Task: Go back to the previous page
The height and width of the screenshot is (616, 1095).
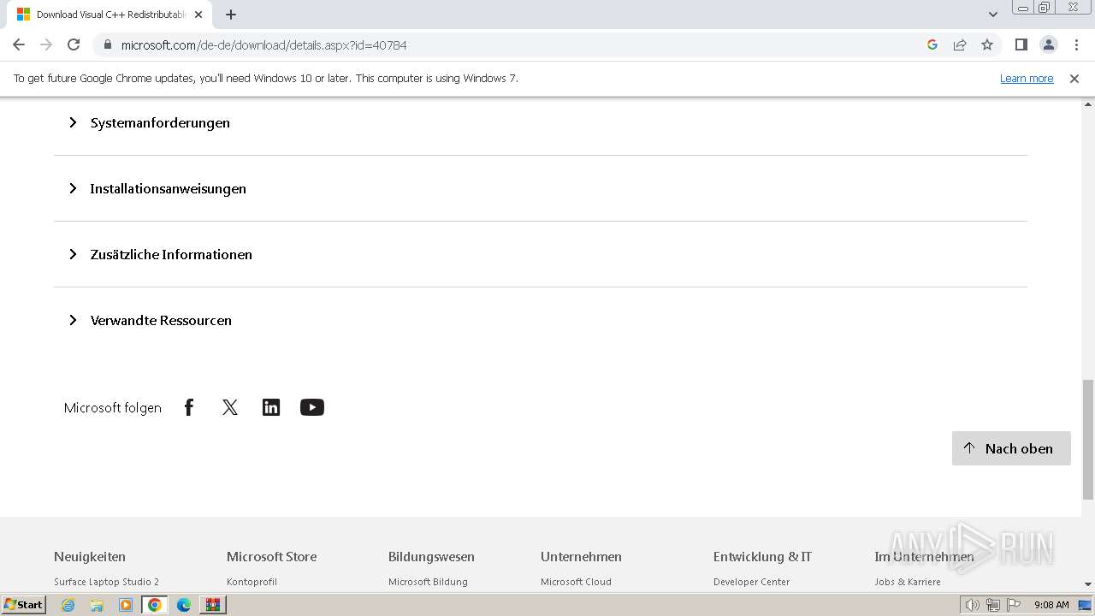Action: [19, 44]
